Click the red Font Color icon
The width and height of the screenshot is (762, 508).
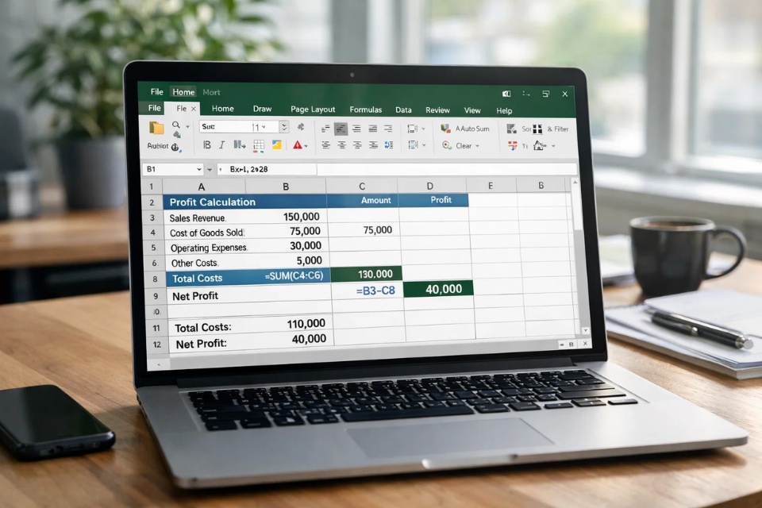(298, 146)
